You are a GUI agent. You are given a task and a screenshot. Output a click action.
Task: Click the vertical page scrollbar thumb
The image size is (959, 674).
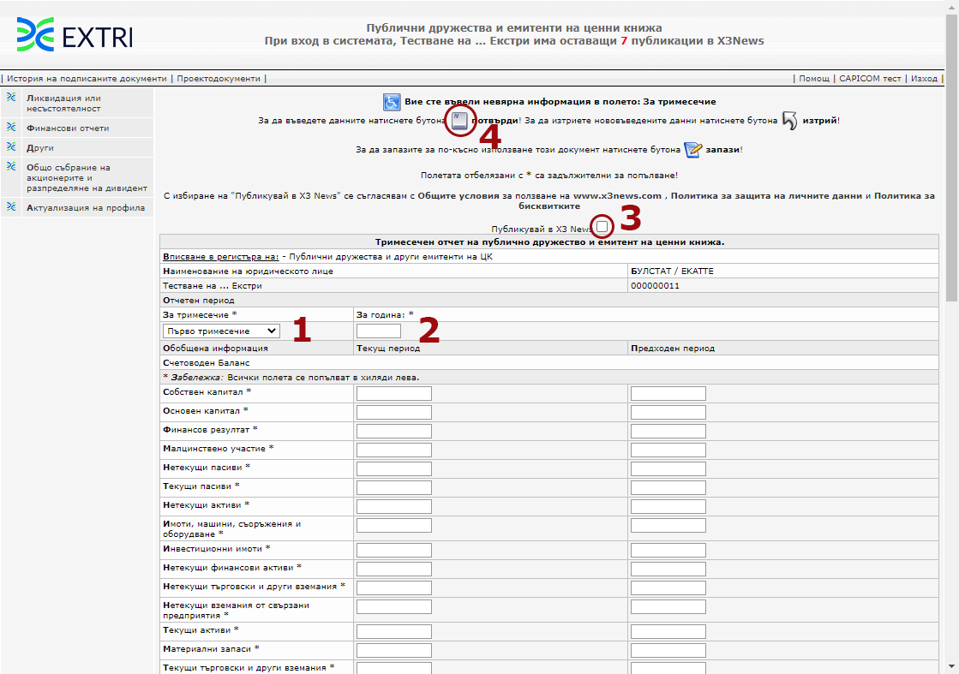click(x=951, y=158)
